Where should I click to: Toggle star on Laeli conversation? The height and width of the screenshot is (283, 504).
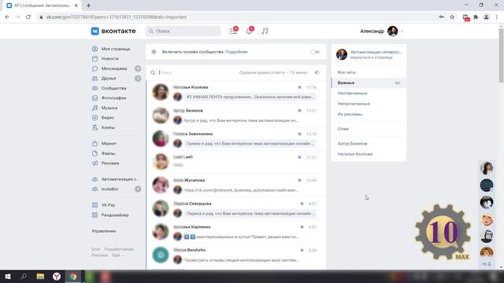pos(299,157)
